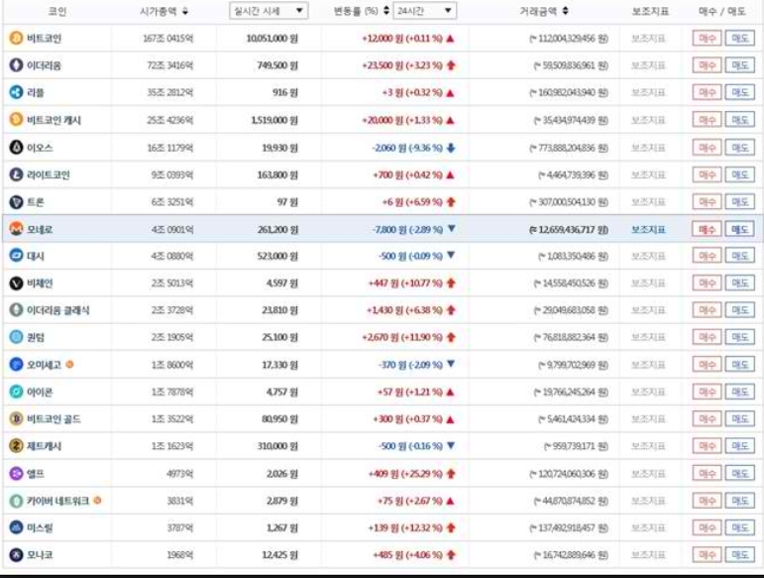Click the ICON (아이콘) coin icon
The height and width of the screenshot is (578, 764).
click(16, 392)
